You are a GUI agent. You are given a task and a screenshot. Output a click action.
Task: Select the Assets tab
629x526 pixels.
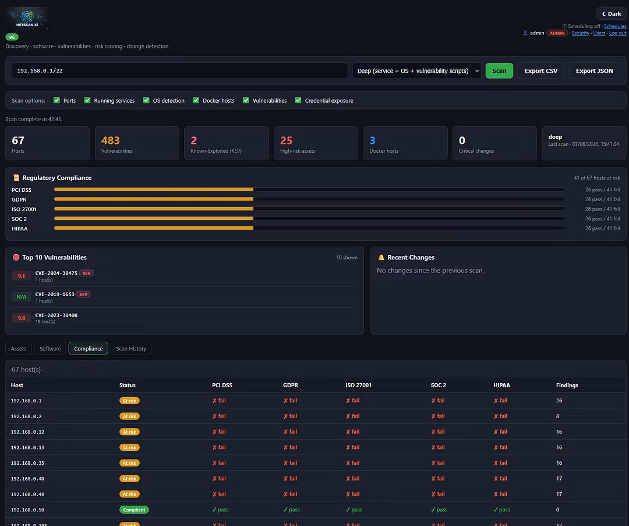(19, 349)
